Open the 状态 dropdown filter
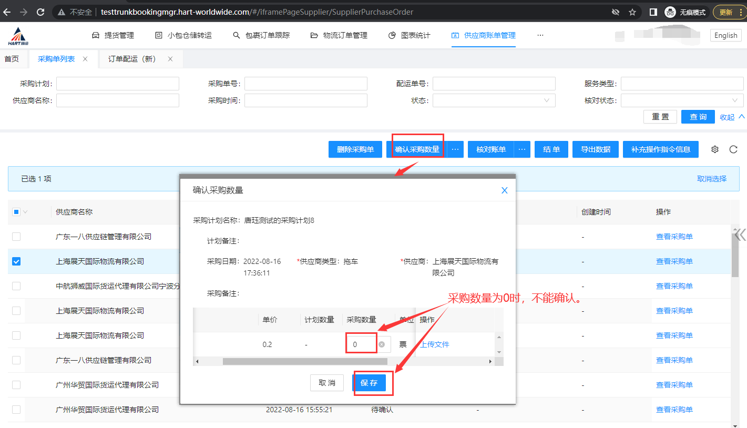747x428 pixels. pyautogui.click(x=494, y=100)
